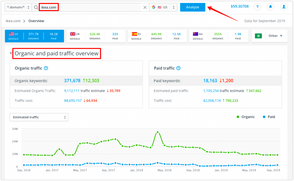Open the $59.30708 balance link
Screen dimensions: 294x181
(x=239, y=6)
